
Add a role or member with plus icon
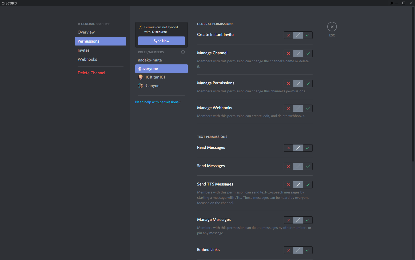pyautogui.click(x=183, y=52)
